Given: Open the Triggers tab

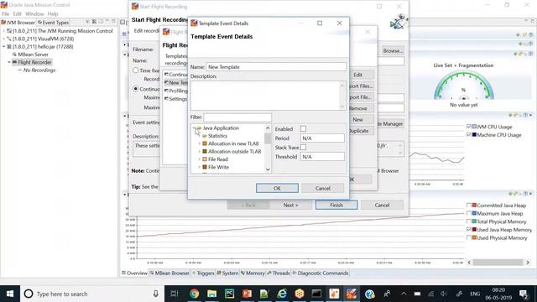Looking at the screenshot, I should (203, 273).
